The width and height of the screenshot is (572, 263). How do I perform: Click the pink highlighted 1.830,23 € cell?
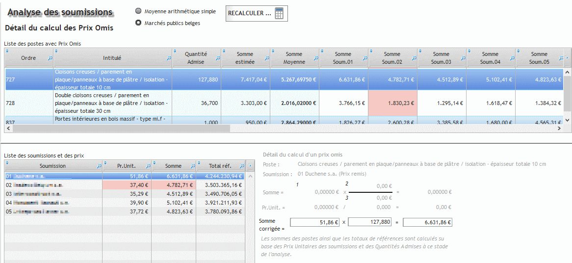pos(392,104)
